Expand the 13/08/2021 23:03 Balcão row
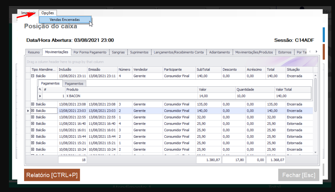Image resolution: width=335 pixels, height=192 pixels. pos(33,111)
